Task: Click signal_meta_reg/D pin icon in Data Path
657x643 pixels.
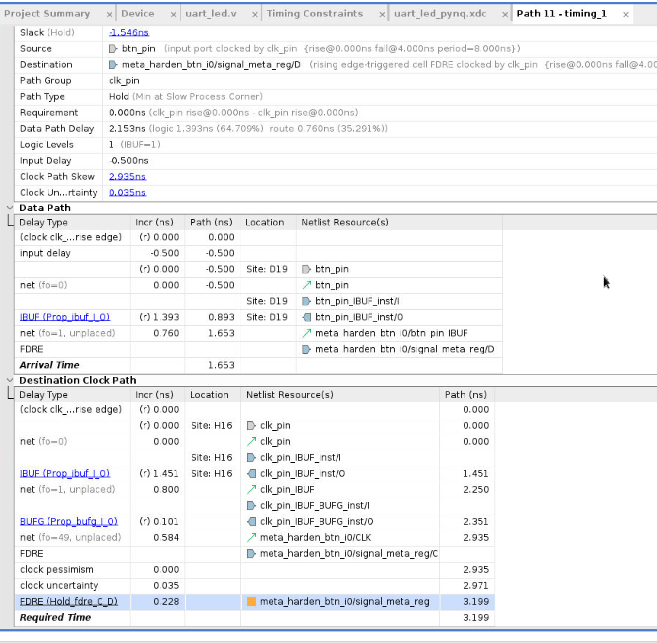Action: click(306, 349)
